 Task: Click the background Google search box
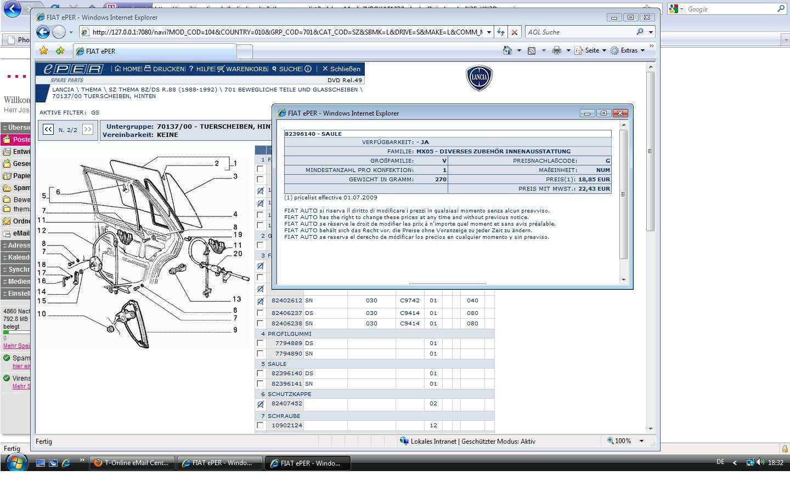pyautogui.click(x=726, y=9)
